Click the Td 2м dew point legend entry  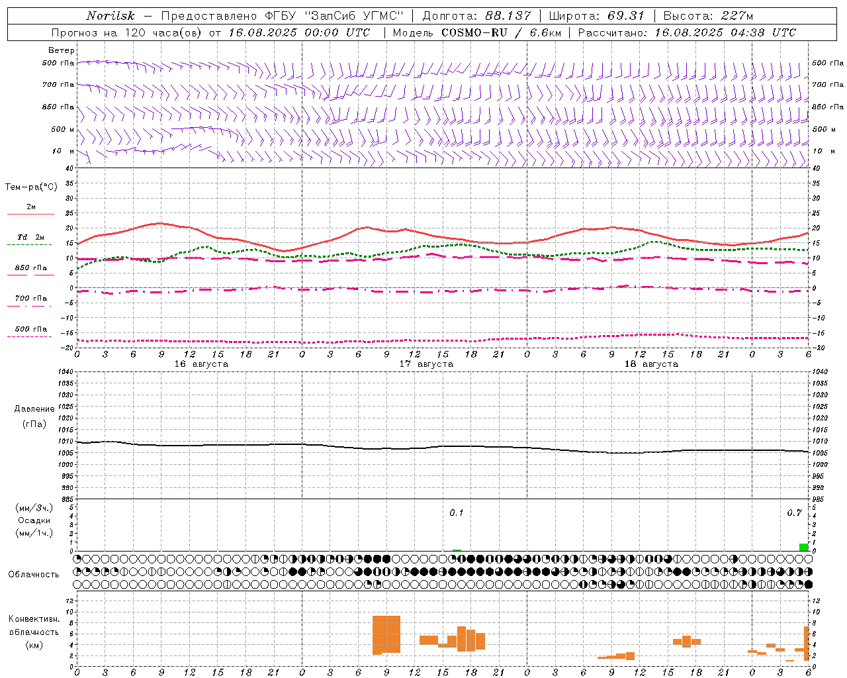[30, 237]
